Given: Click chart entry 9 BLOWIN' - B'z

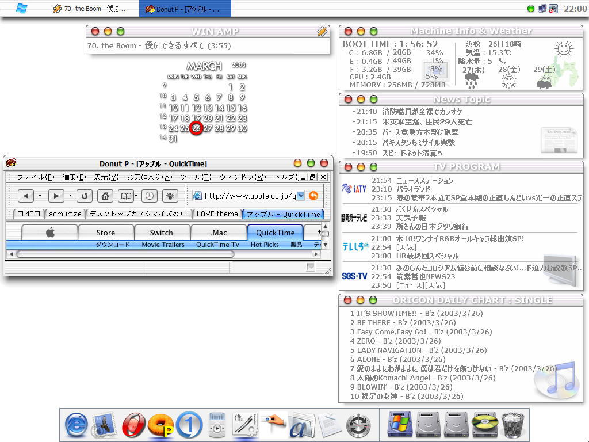Looking at the screenshot, I should tap(401, 387).
